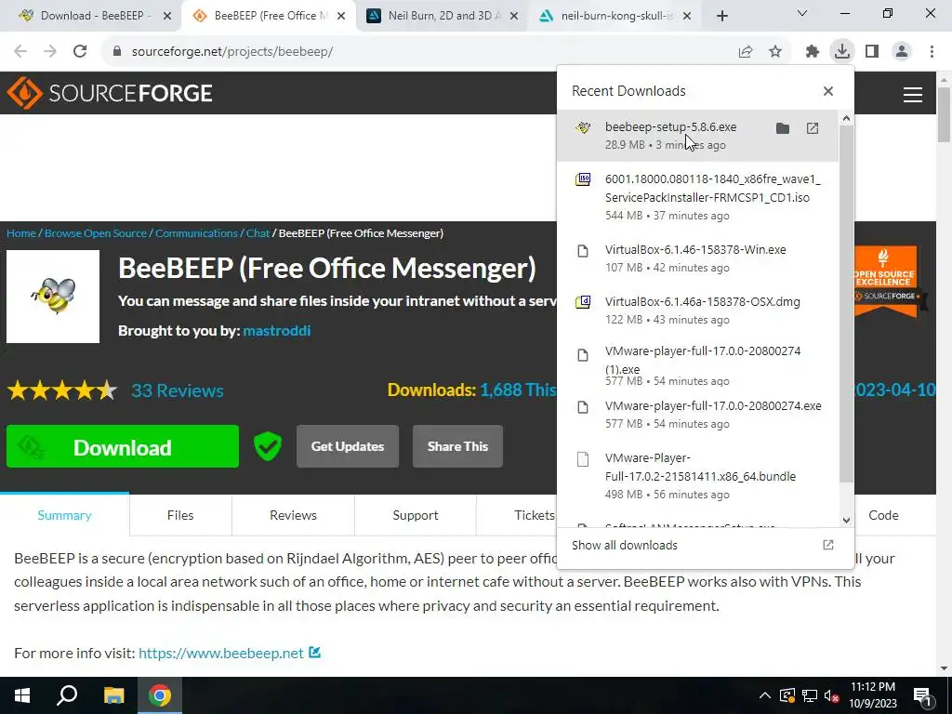Click the page vertical scrollbar thumb
This screenshot has width=952, height=714.
[944, 114]
